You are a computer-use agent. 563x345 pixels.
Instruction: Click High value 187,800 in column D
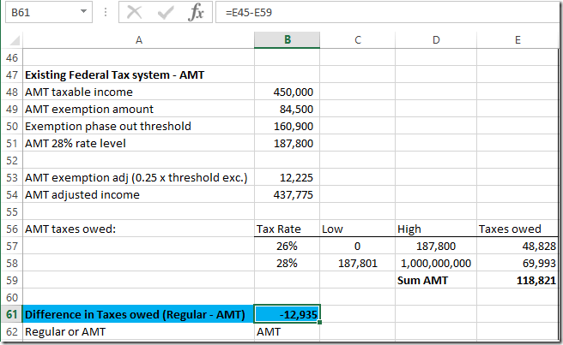point(436,246)
